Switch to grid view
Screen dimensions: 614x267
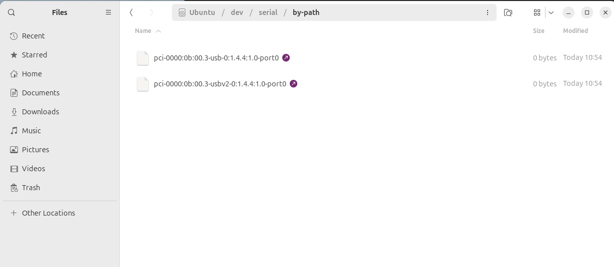click(x=537, y=12)
